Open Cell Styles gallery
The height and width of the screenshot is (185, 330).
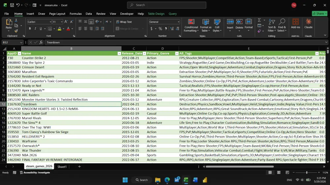pyautogui.click(x=217, y=25)
